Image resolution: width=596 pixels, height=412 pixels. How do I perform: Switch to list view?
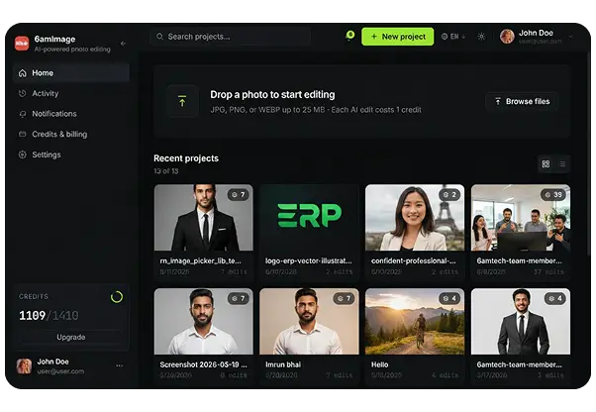point(562,163)
